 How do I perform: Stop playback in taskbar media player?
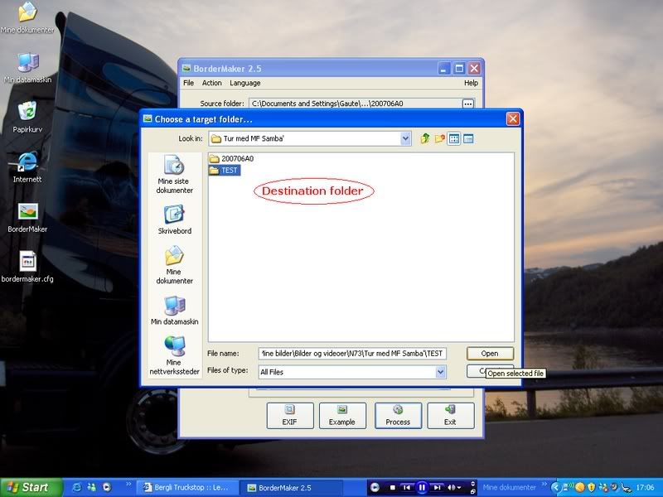point(392,488)
